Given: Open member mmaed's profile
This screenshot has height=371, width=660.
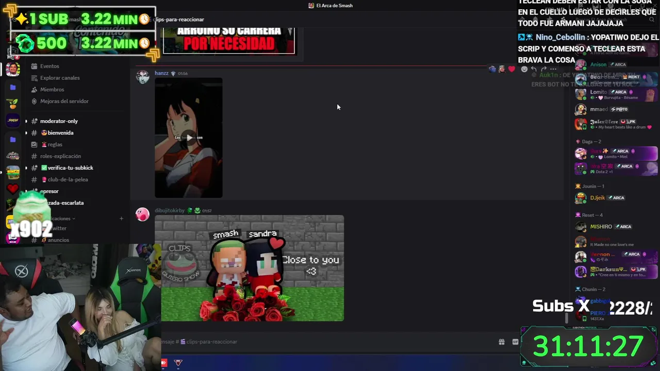Looking at the screenshot, I should pyautogui.click(x=616, y=109).
